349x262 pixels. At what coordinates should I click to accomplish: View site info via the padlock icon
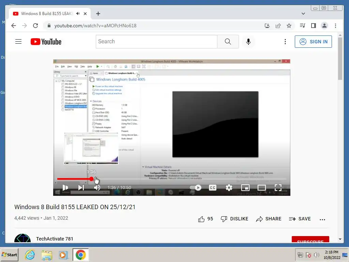49,26
